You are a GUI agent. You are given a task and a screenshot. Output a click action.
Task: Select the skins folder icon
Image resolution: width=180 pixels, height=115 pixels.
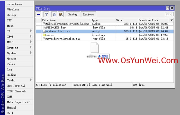pos(44,35)
